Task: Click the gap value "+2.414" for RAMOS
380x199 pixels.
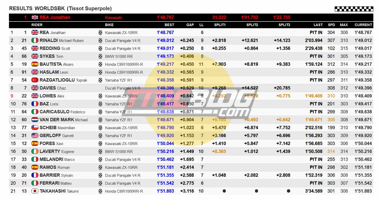Action: pos(187,167)
